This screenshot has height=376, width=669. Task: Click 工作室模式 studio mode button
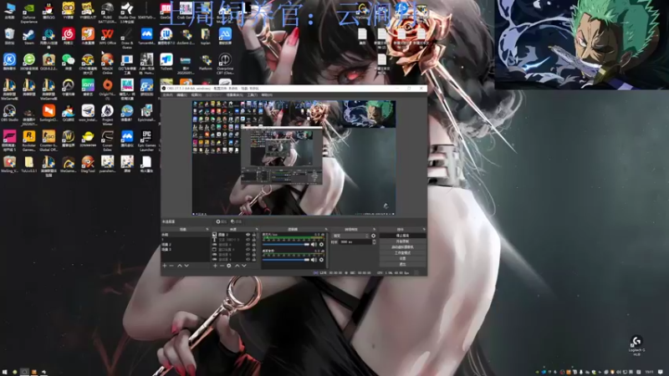coord(402,253)
